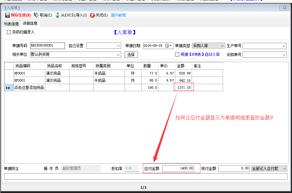Click the 取消 cancel icon

pyautogui.click(x=36, y=15)
